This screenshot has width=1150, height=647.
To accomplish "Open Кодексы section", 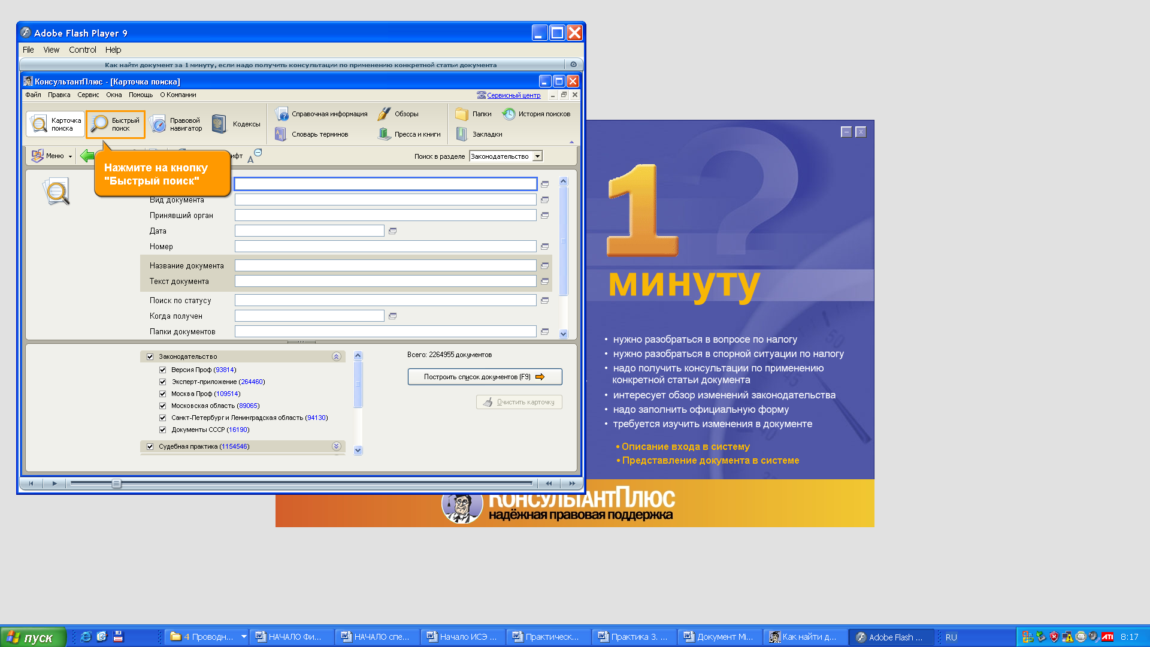I will click(x=237, y=124).
